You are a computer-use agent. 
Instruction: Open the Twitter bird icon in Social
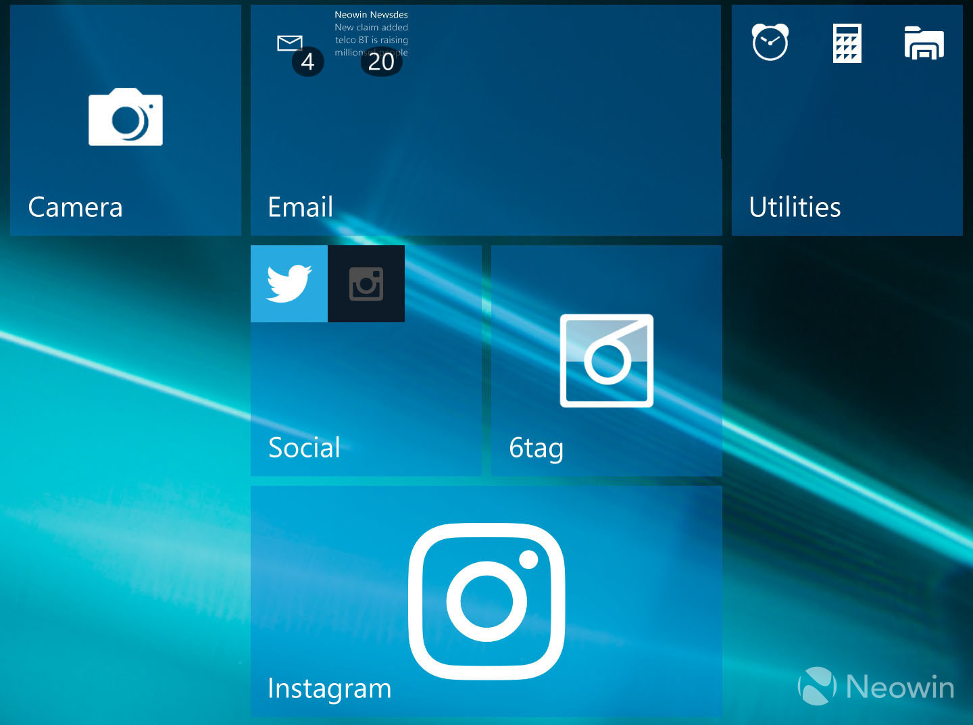click(289, 284)
